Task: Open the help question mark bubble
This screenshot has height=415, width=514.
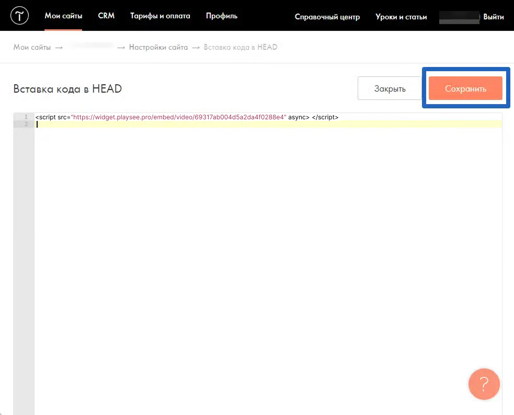Action: (x=484, y=384)
